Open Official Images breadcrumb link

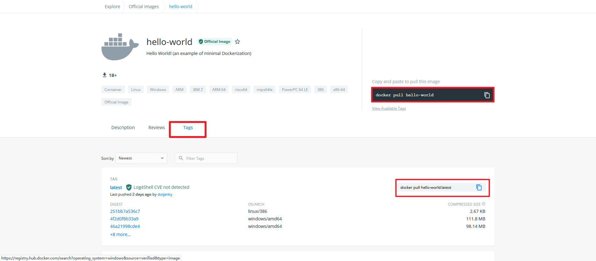(144, 7)
